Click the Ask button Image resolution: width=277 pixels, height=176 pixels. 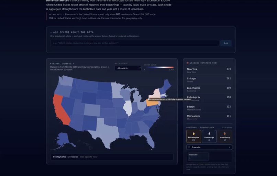(226, 43)
